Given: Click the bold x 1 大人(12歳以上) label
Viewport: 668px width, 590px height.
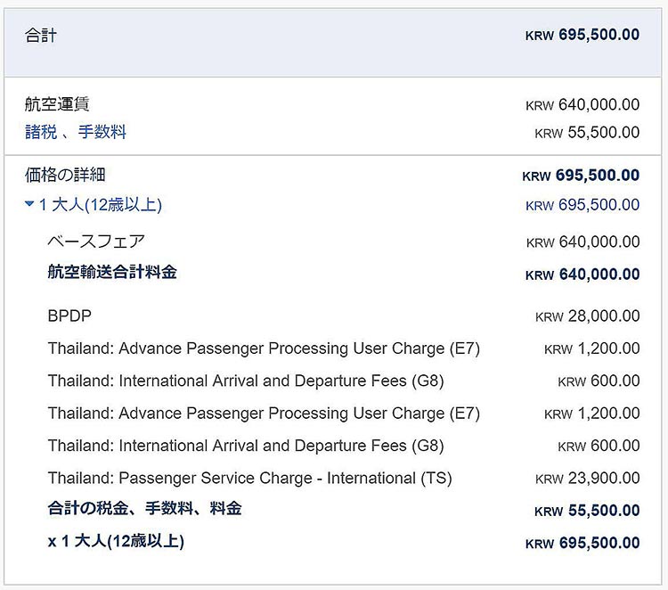Looking at the screenshot, I should coord(116,541).
